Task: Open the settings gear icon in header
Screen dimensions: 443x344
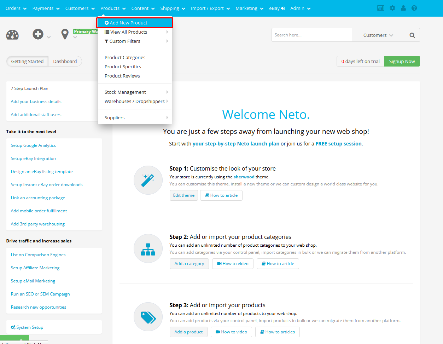Action: [392, 8]
